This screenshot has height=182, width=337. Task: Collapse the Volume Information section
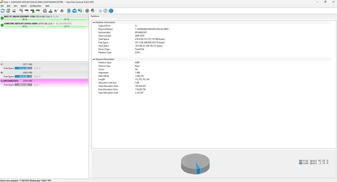tap(94, 59)
